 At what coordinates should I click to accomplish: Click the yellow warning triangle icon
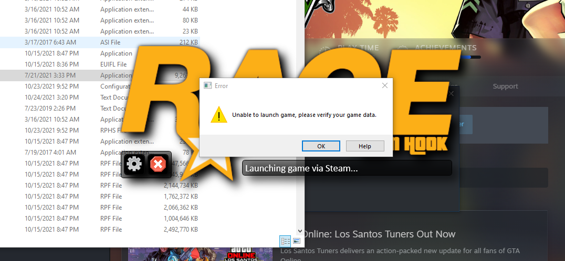tap(219, 115)
